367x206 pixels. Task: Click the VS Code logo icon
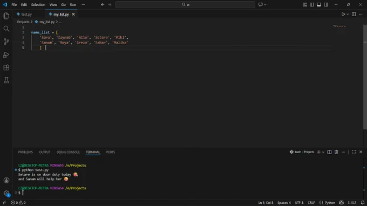[x=5, y=4]
